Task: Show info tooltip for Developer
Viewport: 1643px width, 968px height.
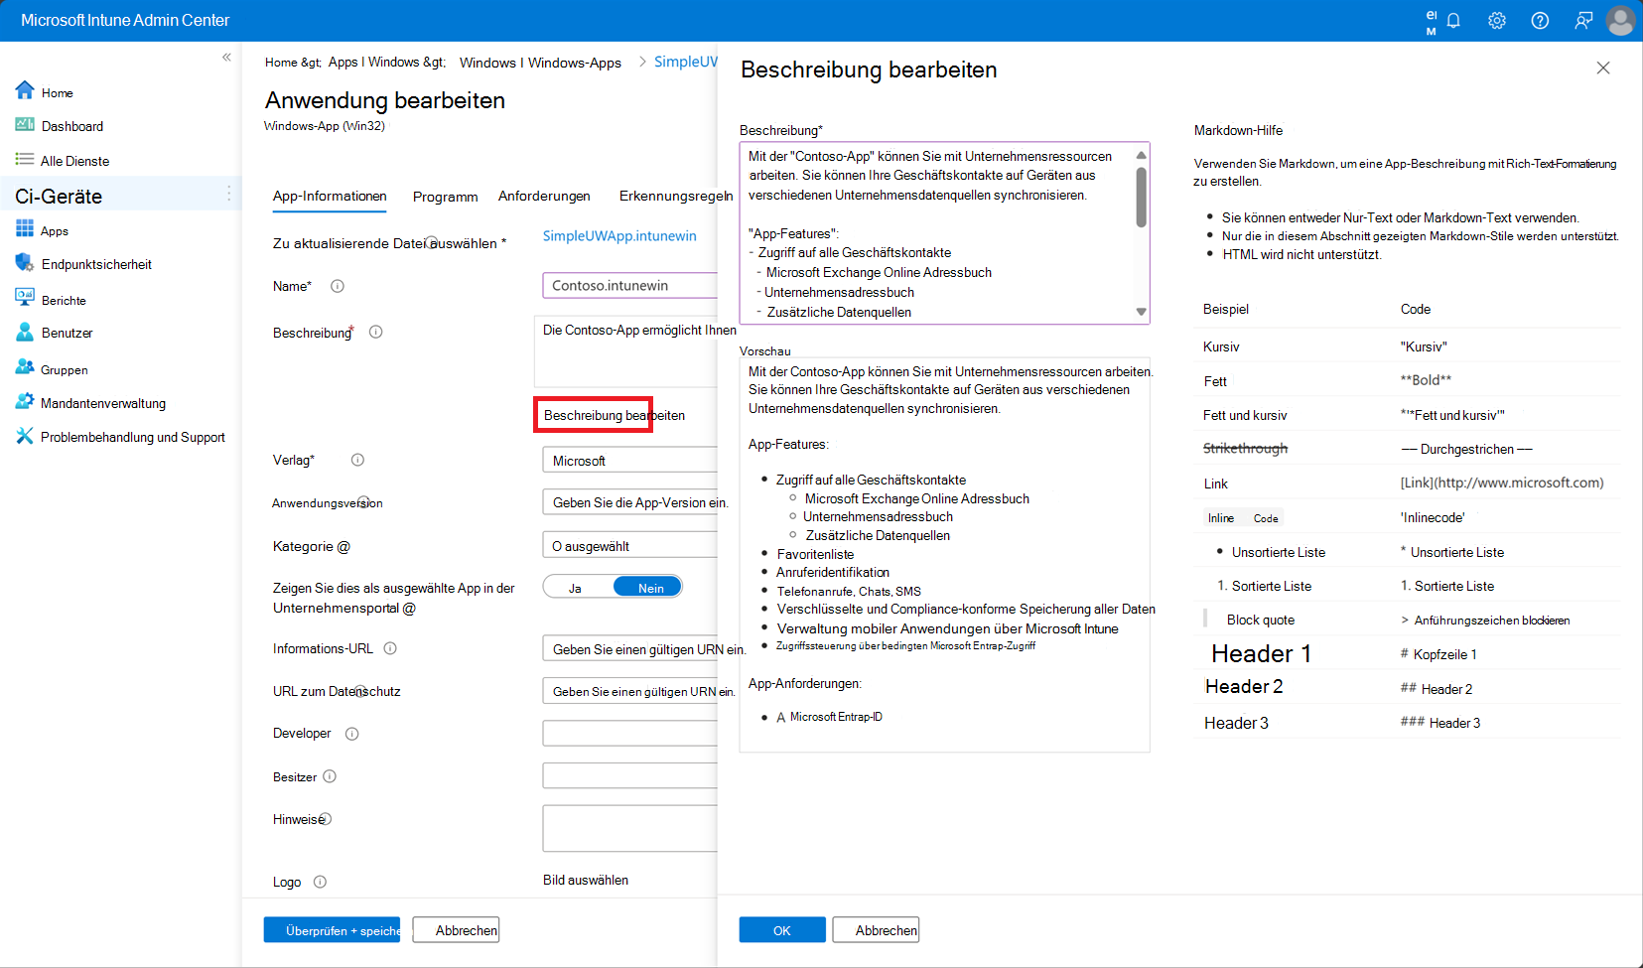Action: tap(351, 734)
